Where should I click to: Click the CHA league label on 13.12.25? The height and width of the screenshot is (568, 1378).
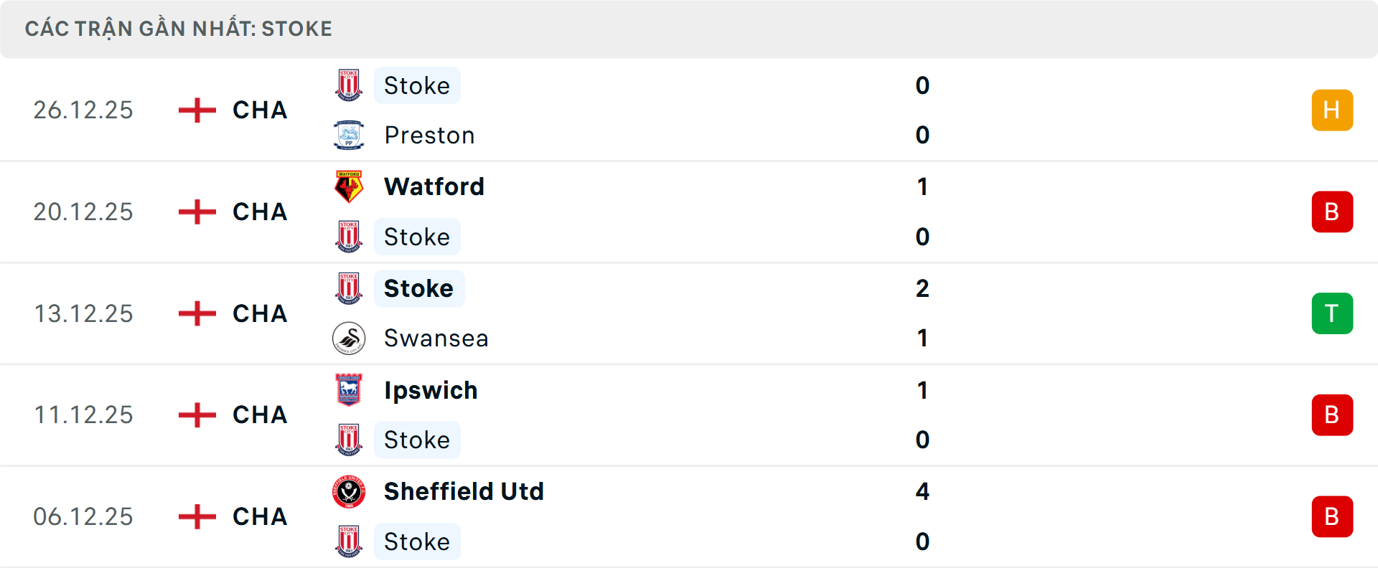coord(260,313)
